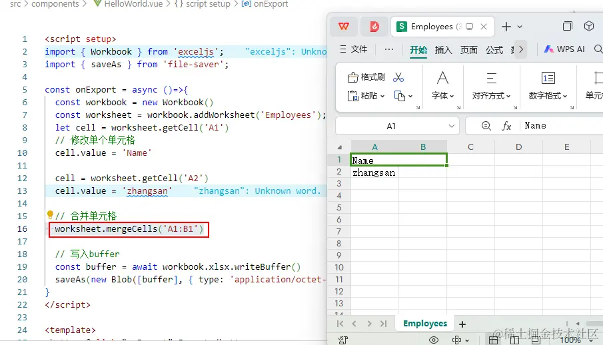This screenshot has width=603, height=345.
Task: Expand the copy options dropdown arrow
Action: [x=410, y=96]
